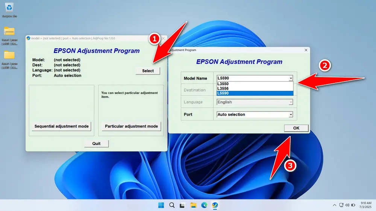The height and width of the screenshot is (211, 376).
Task: Click the Port: Auto selection text in main window
Action: click(x=57, y=75)
